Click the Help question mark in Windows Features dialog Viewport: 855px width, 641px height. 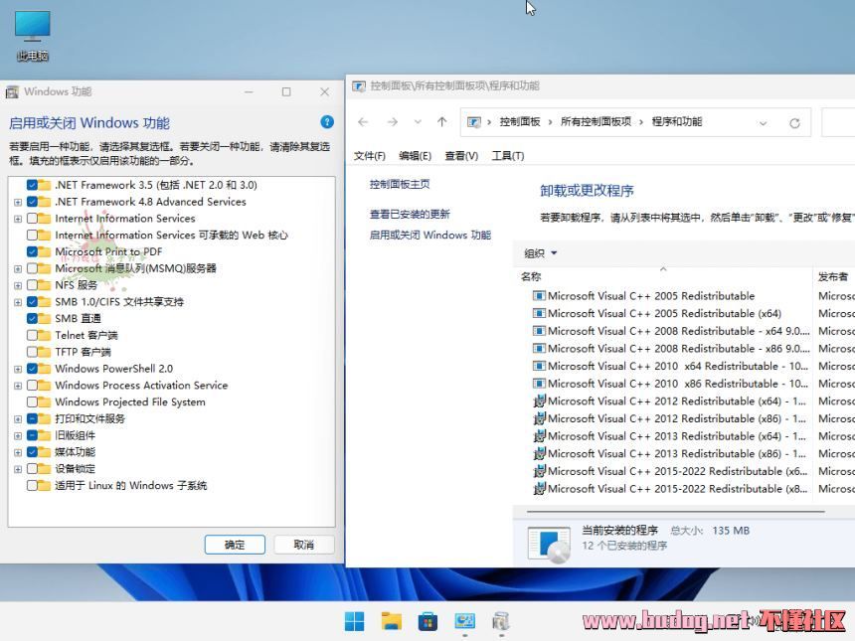[x=327, y=122]
